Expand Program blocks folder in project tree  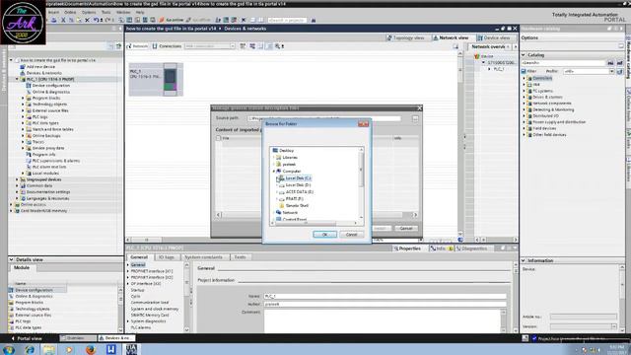pos(23,98)
